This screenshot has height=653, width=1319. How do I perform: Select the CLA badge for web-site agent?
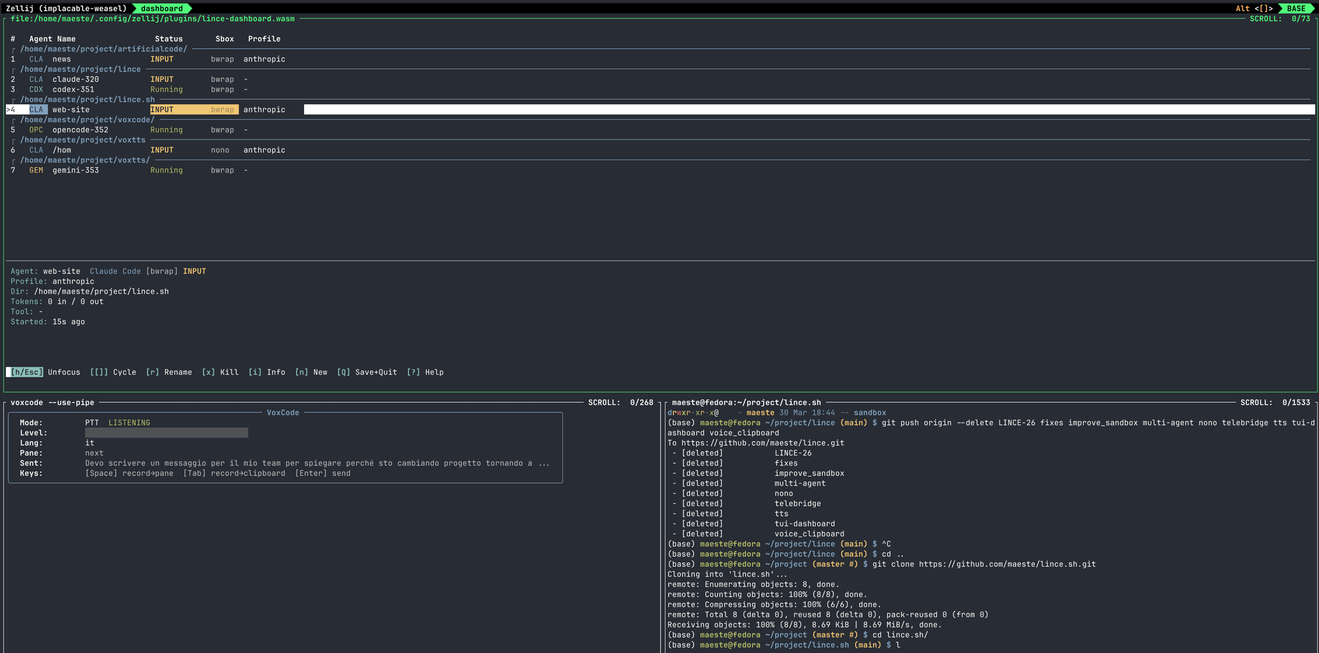[x=36, y=109]
